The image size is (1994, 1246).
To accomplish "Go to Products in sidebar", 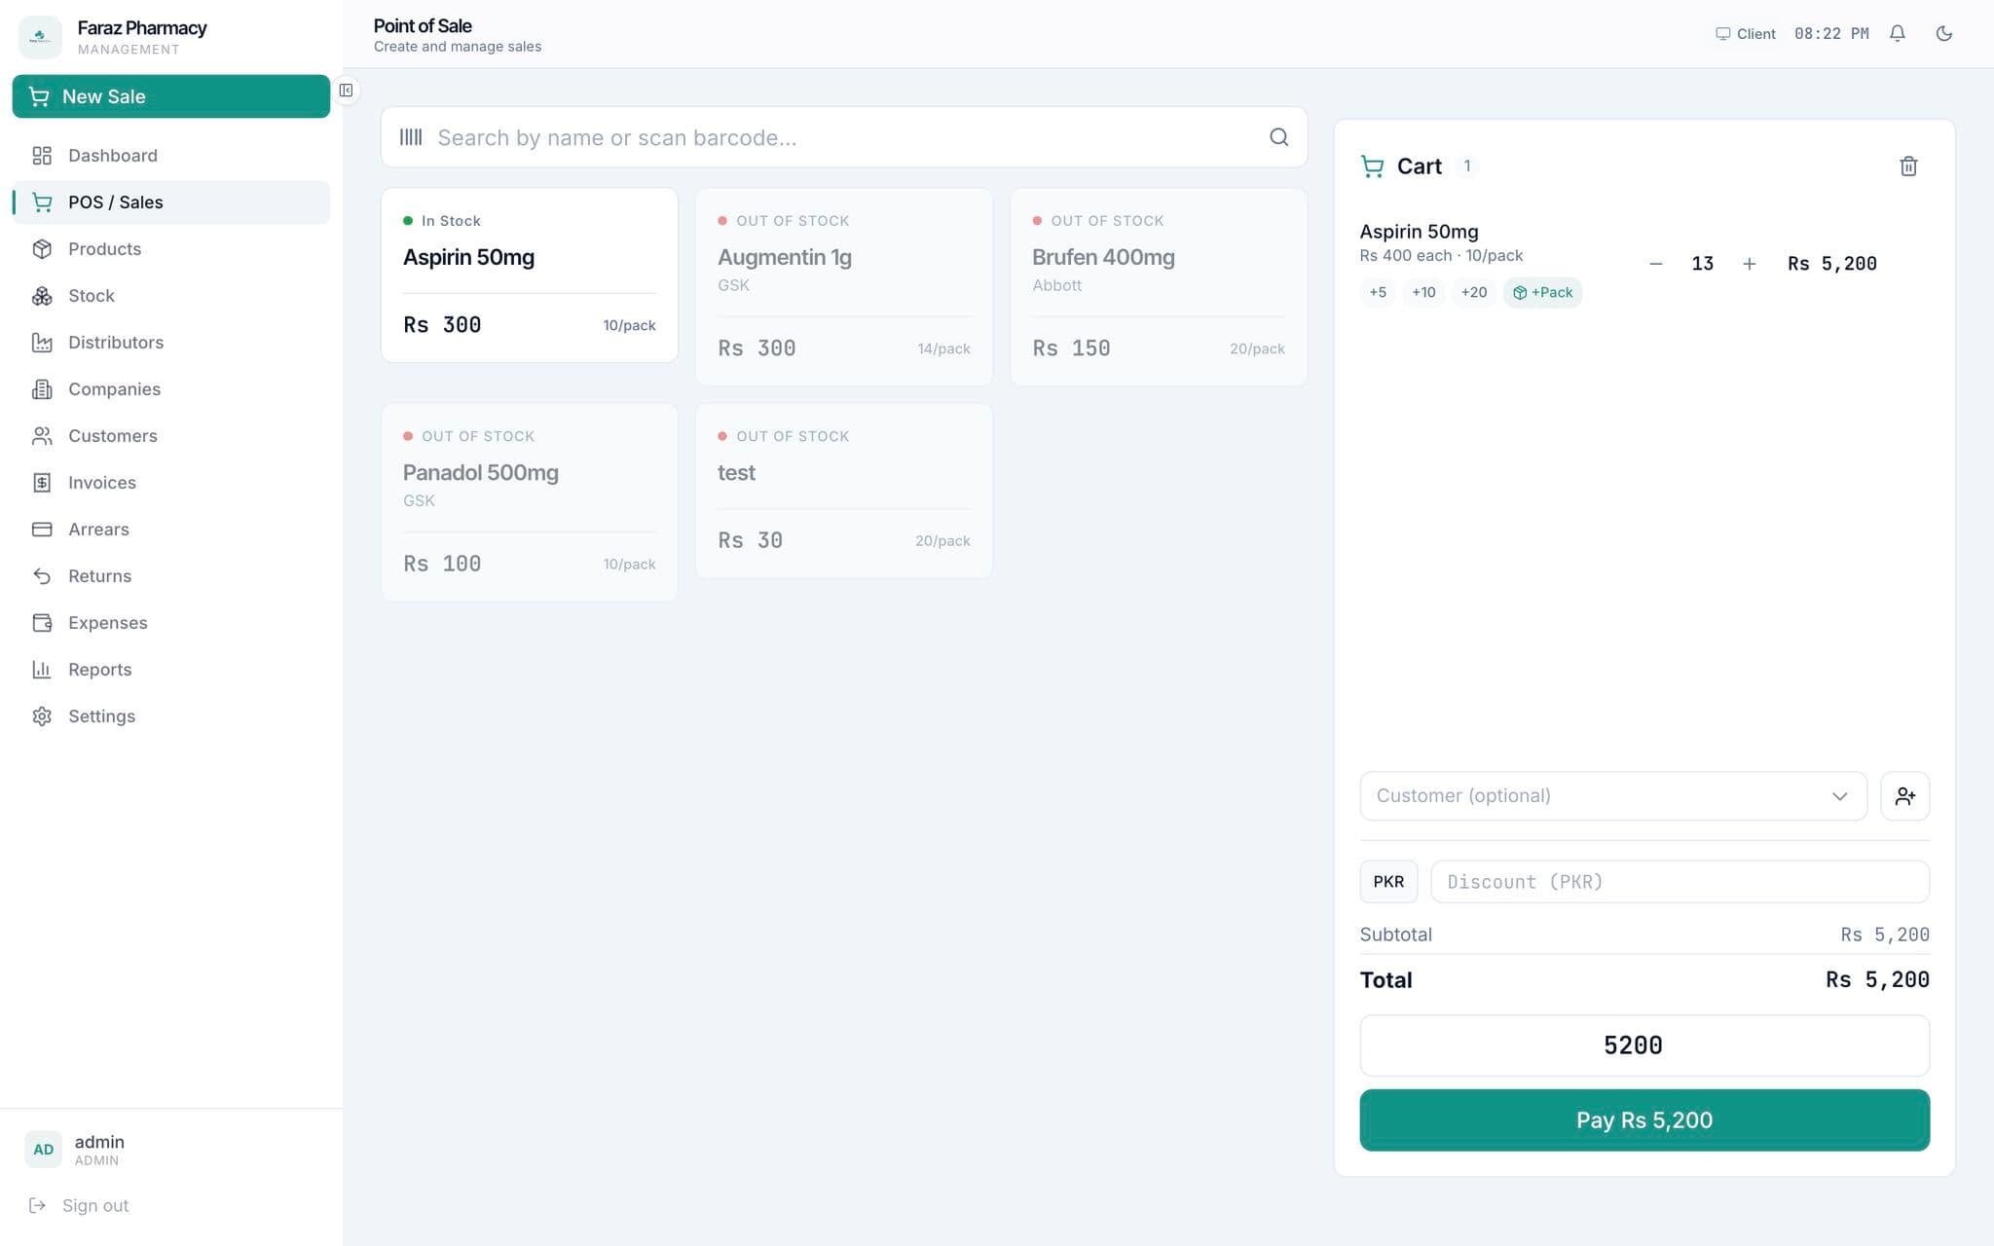I will point(171,249).
